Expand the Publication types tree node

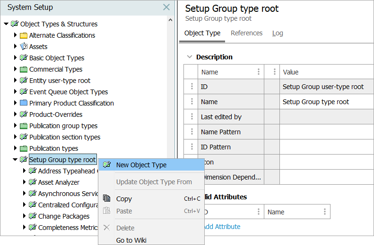coord(15,148)
